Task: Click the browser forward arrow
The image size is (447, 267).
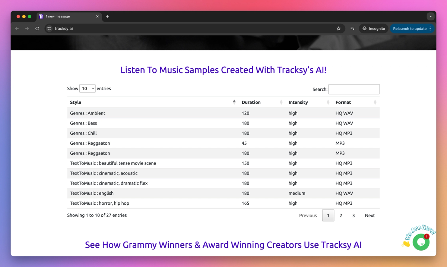Action: pyautogui.click(x=27, y=28)
